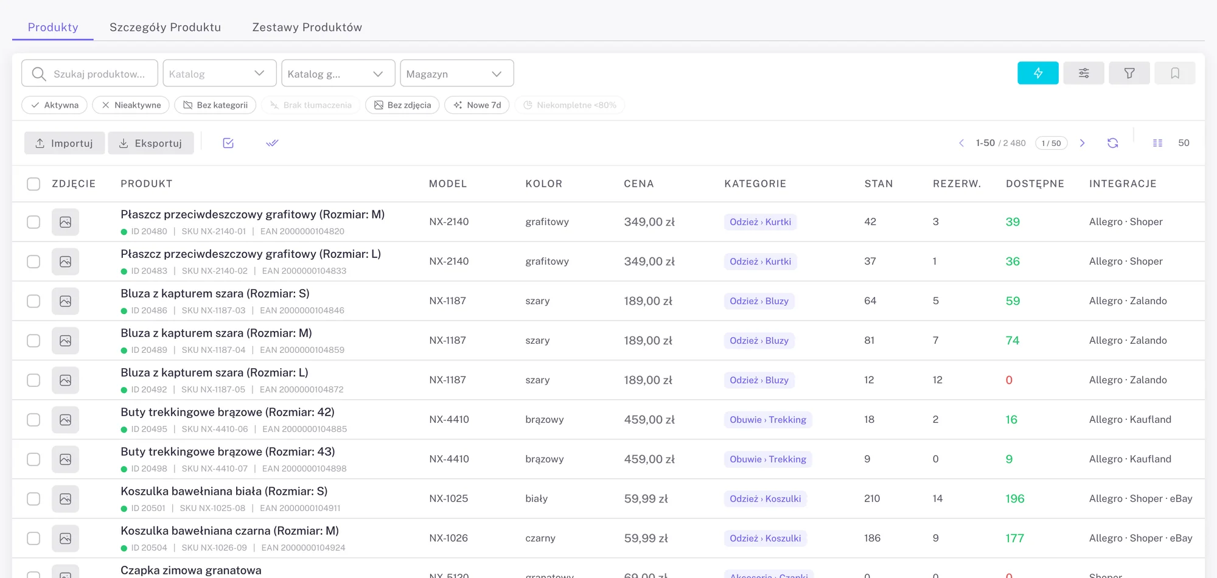The image size is (1217, 578).
Task: Click the refresh list icon
Action: click(1113, 143)
